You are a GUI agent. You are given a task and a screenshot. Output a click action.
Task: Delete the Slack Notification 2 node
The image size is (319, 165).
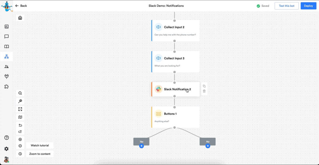pyautogui.click(x=204, y=91)
